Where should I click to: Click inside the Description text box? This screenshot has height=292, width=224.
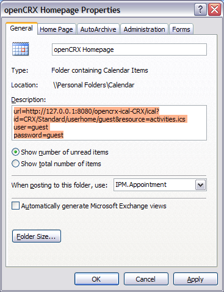(x=109, y=123)
